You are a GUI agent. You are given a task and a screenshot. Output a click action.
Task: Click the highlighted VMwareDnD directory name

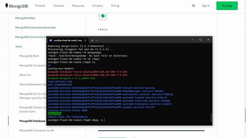[55, 113]
